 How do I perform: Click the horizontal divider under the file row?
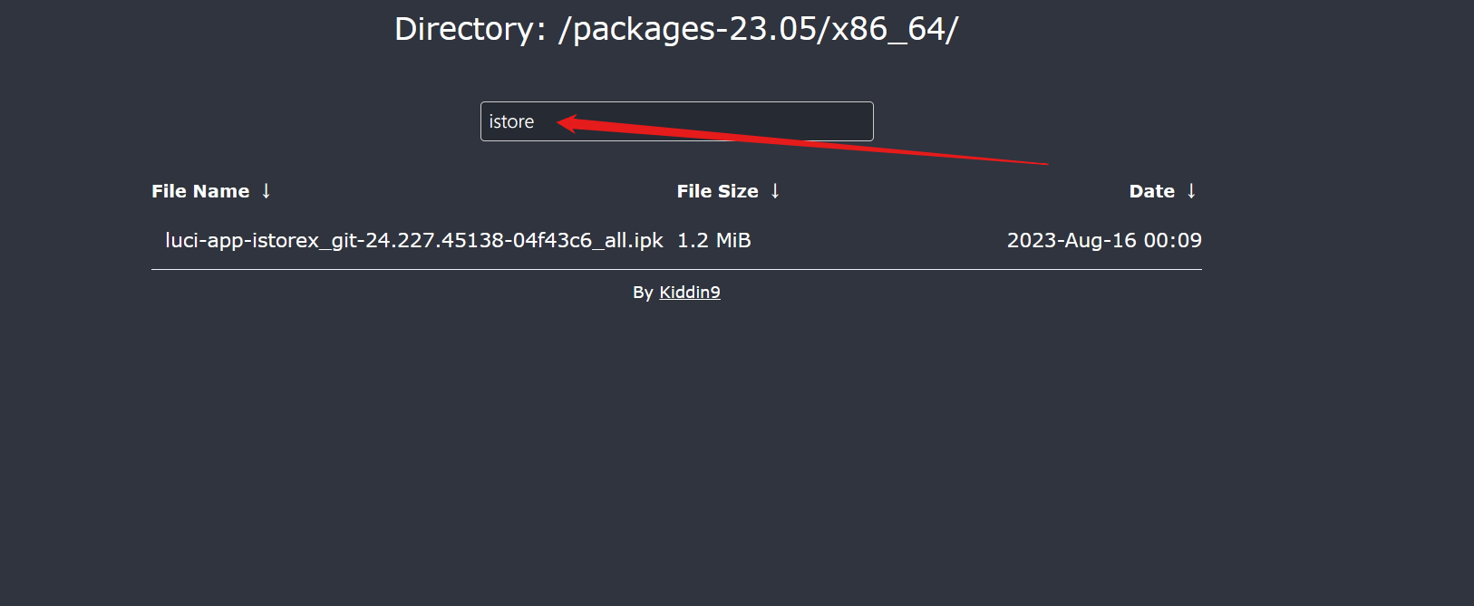click(676, 269)
